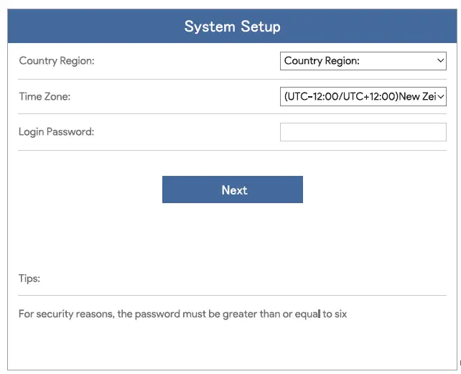
Task: Click the divider line below the Tips heading
Action: [x=232, y=295]
